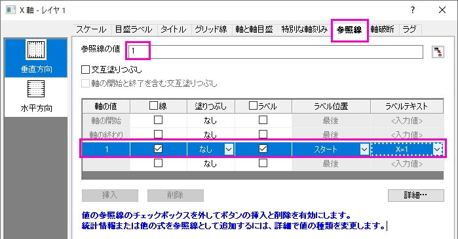
Task: Select the 垂直方向 vertical axis icon
Action: [36, 57]
